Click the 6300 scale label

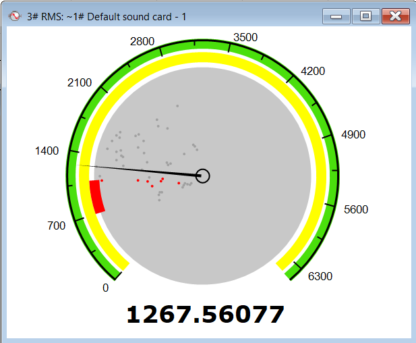coord(320,276)
